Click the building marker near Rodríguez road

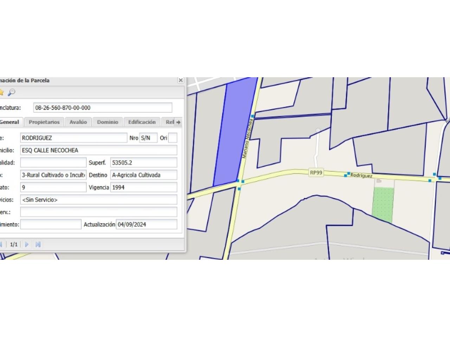(x=379, y=181)
